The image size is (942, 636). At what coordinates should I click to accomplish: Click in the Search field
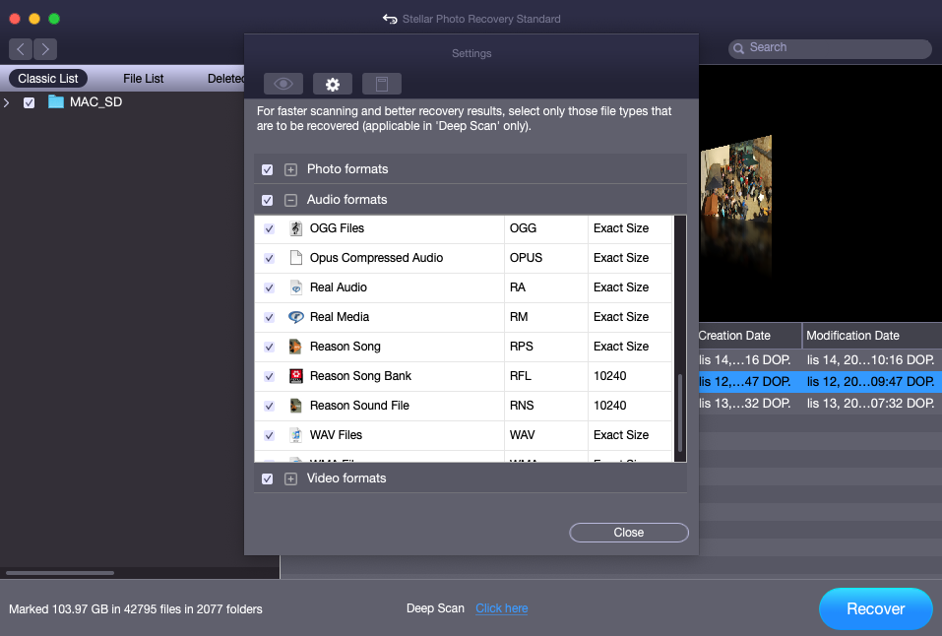(830, 48)
